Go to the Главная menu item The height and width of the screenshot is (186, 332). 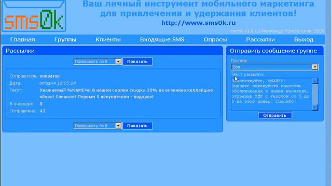pyautogui.click(x=23, y=39)
